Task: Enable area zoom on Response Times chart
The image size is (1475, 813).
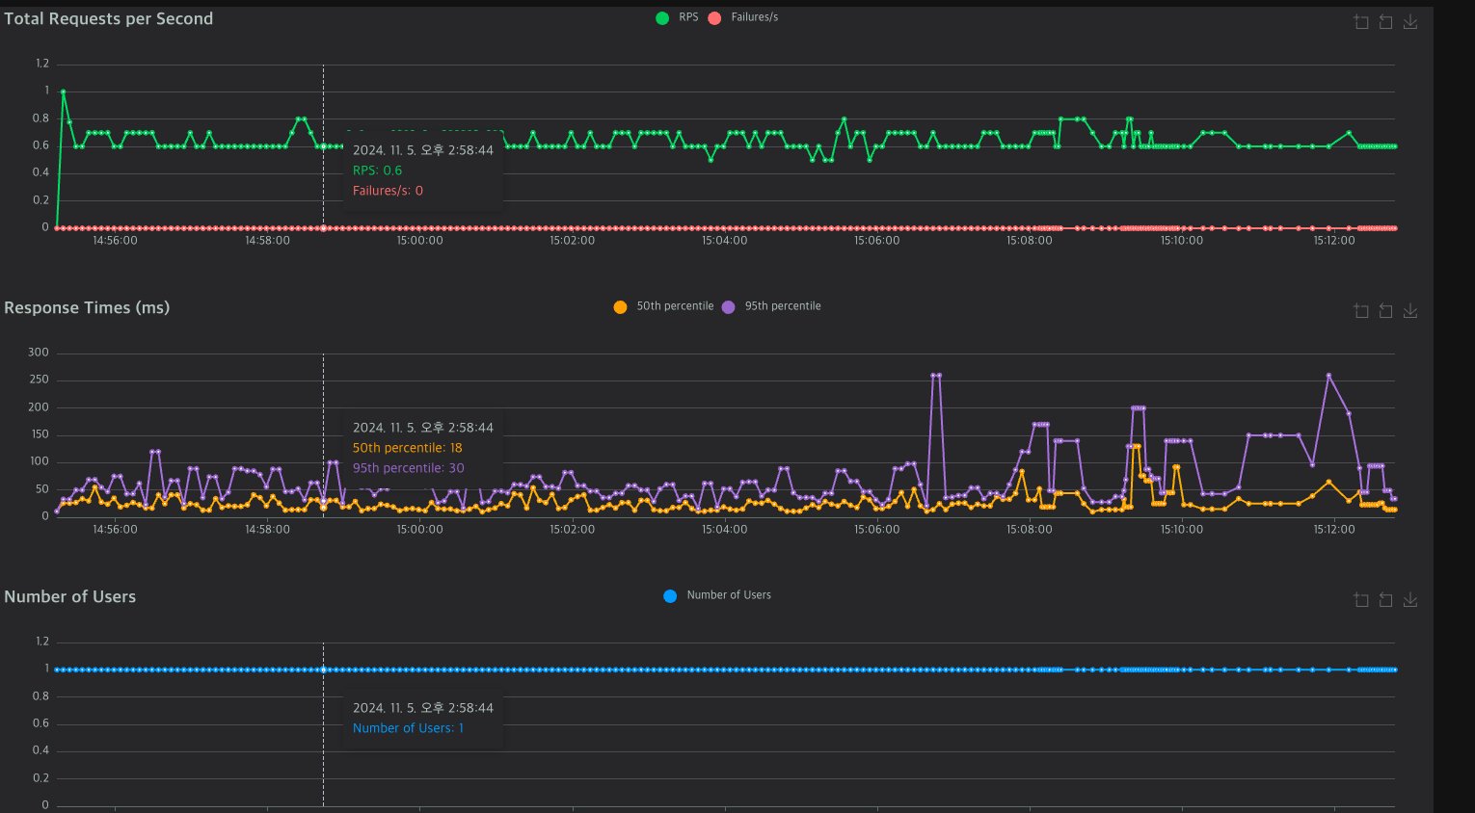Action: [x=1361, y=311]
